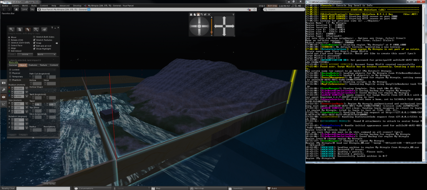
Task: Click the camera zoom slider
Action: coord(211,26)
